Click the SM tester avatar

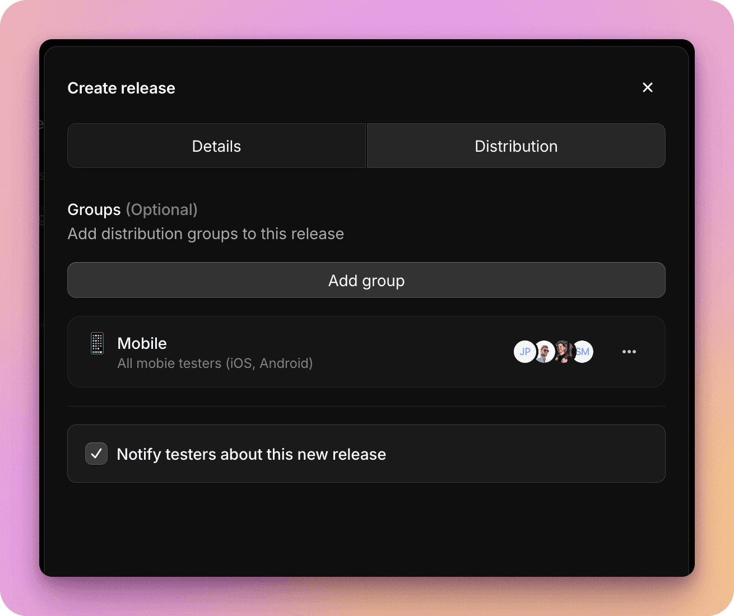(x=583, y=352)
